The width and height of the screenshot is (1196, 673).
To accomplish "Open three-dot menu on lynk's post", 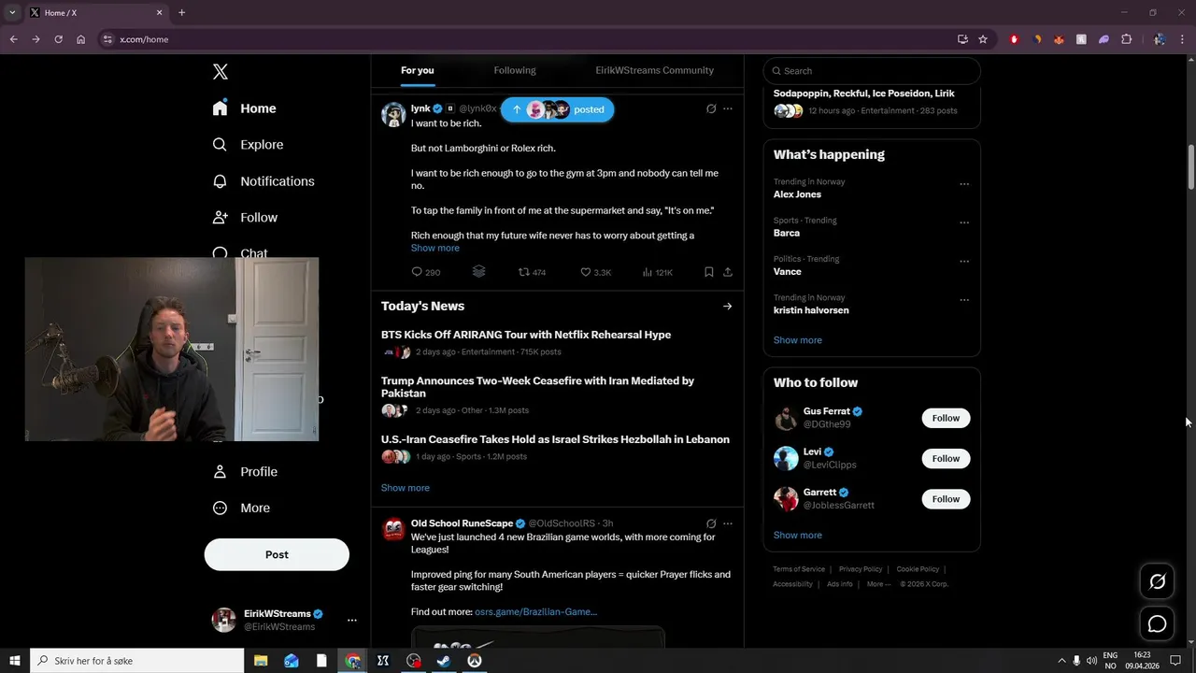I will (x=728, y=108).
